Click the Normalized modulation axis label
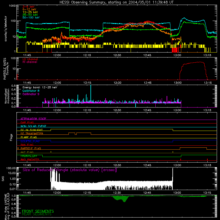Viewport: 220px width, 220px height. (x=7, y=96)
